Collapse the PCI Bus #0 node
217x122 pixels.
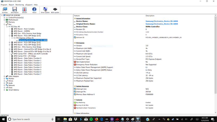pyautogui.click(x=7, y=27)
